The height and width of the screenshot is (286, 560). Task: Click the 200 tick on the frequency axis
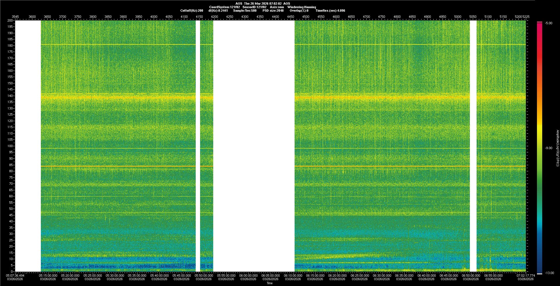10,20
